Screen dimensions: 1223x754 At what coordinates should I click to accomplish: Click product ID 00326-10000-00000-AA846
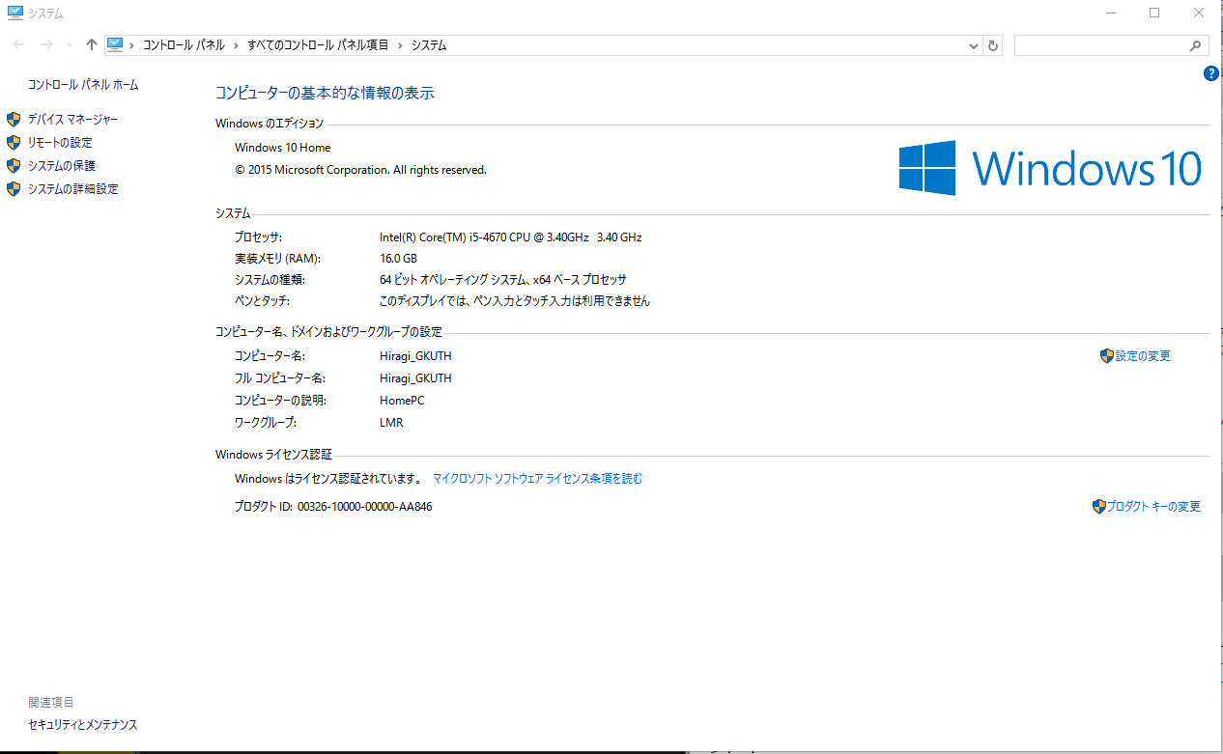pyautogui.click(x=365, y=507)
